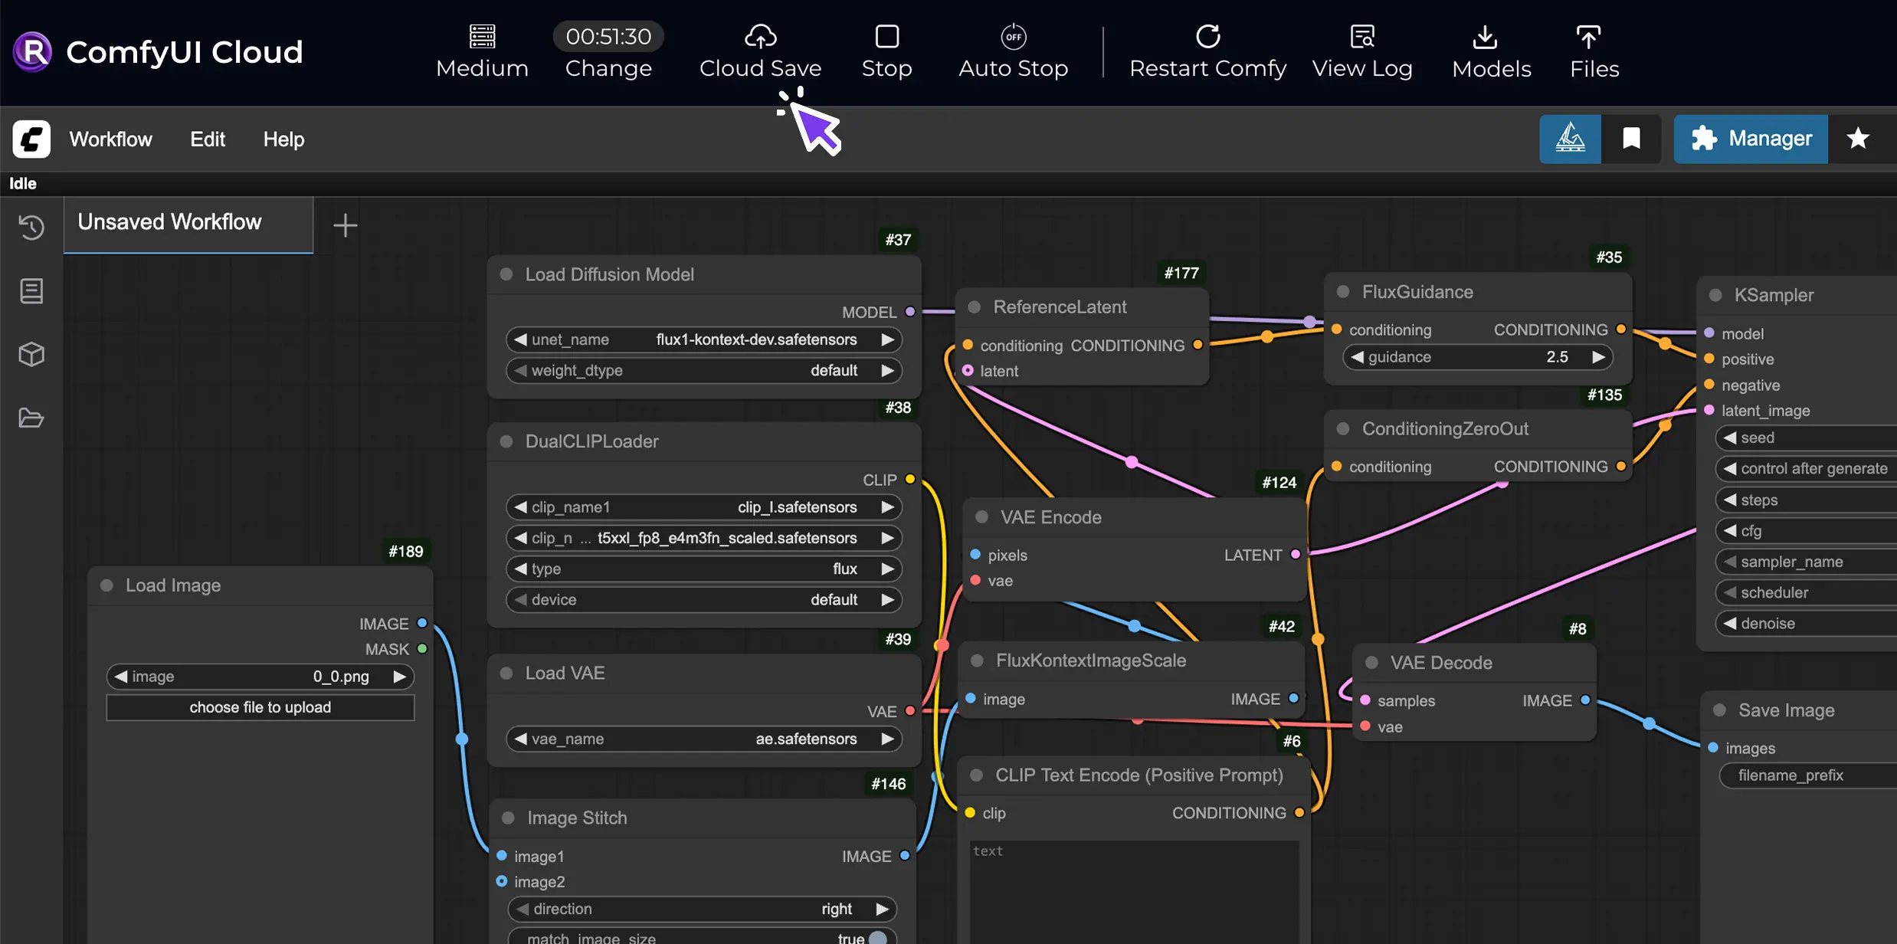Open the Workflow menu
Viewport: 1897px width, 944px height.
tap(110, 139)
